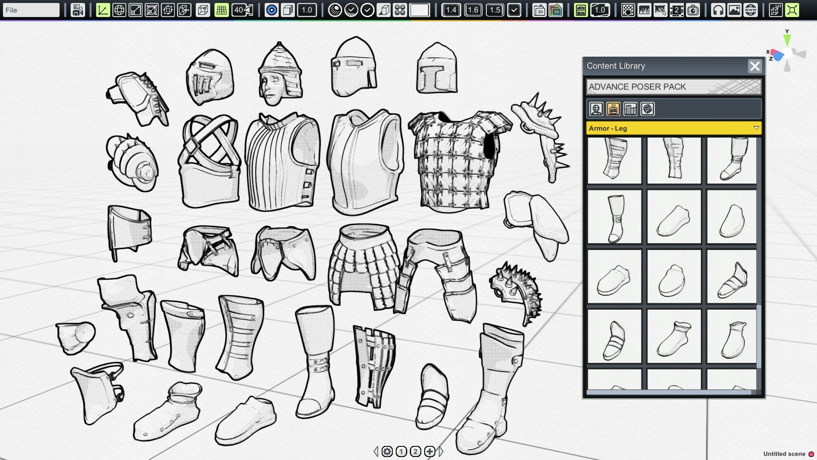817x460 pixels.
Task: Toggle the checkmark button next to 1.5
Action: (514, 10)
